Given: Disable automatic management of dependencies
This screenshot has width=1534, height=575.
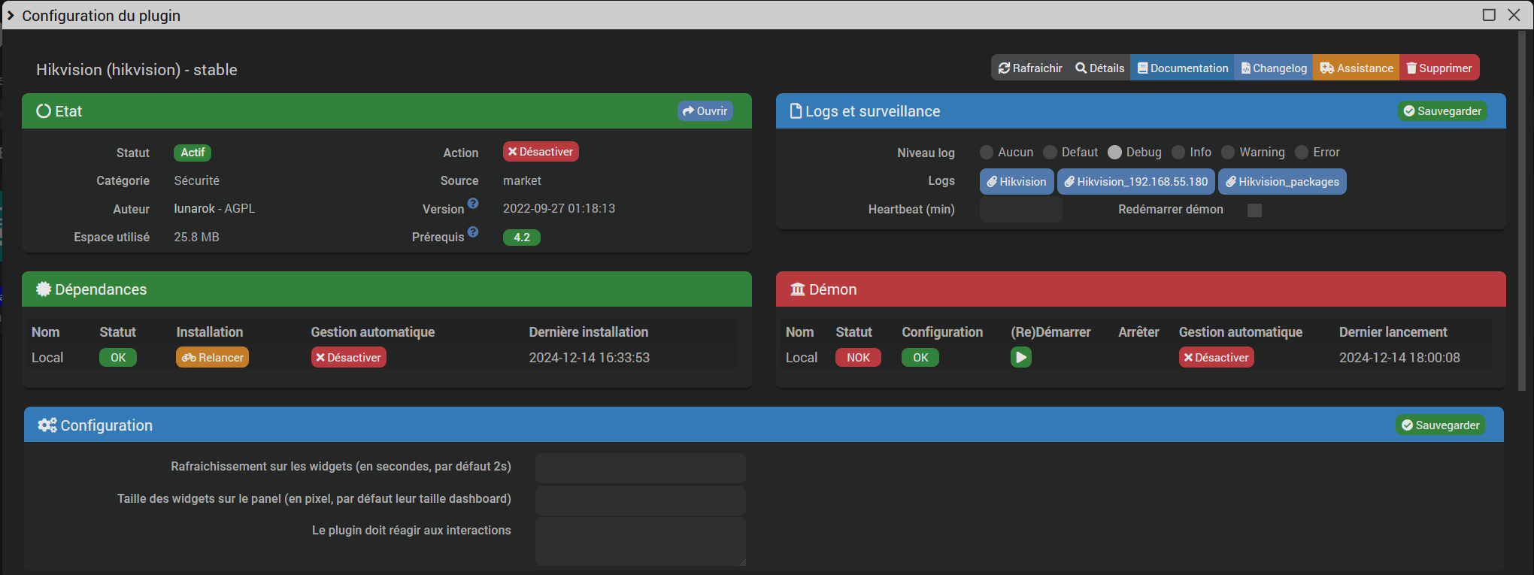Looking at the screenshot, I should click(x=349, y=358).
